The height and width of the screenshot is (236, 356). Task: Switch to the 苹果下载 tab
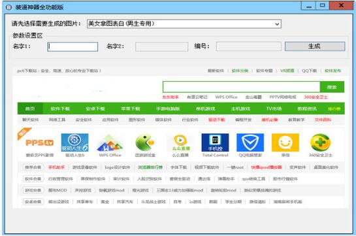(131, 109)
